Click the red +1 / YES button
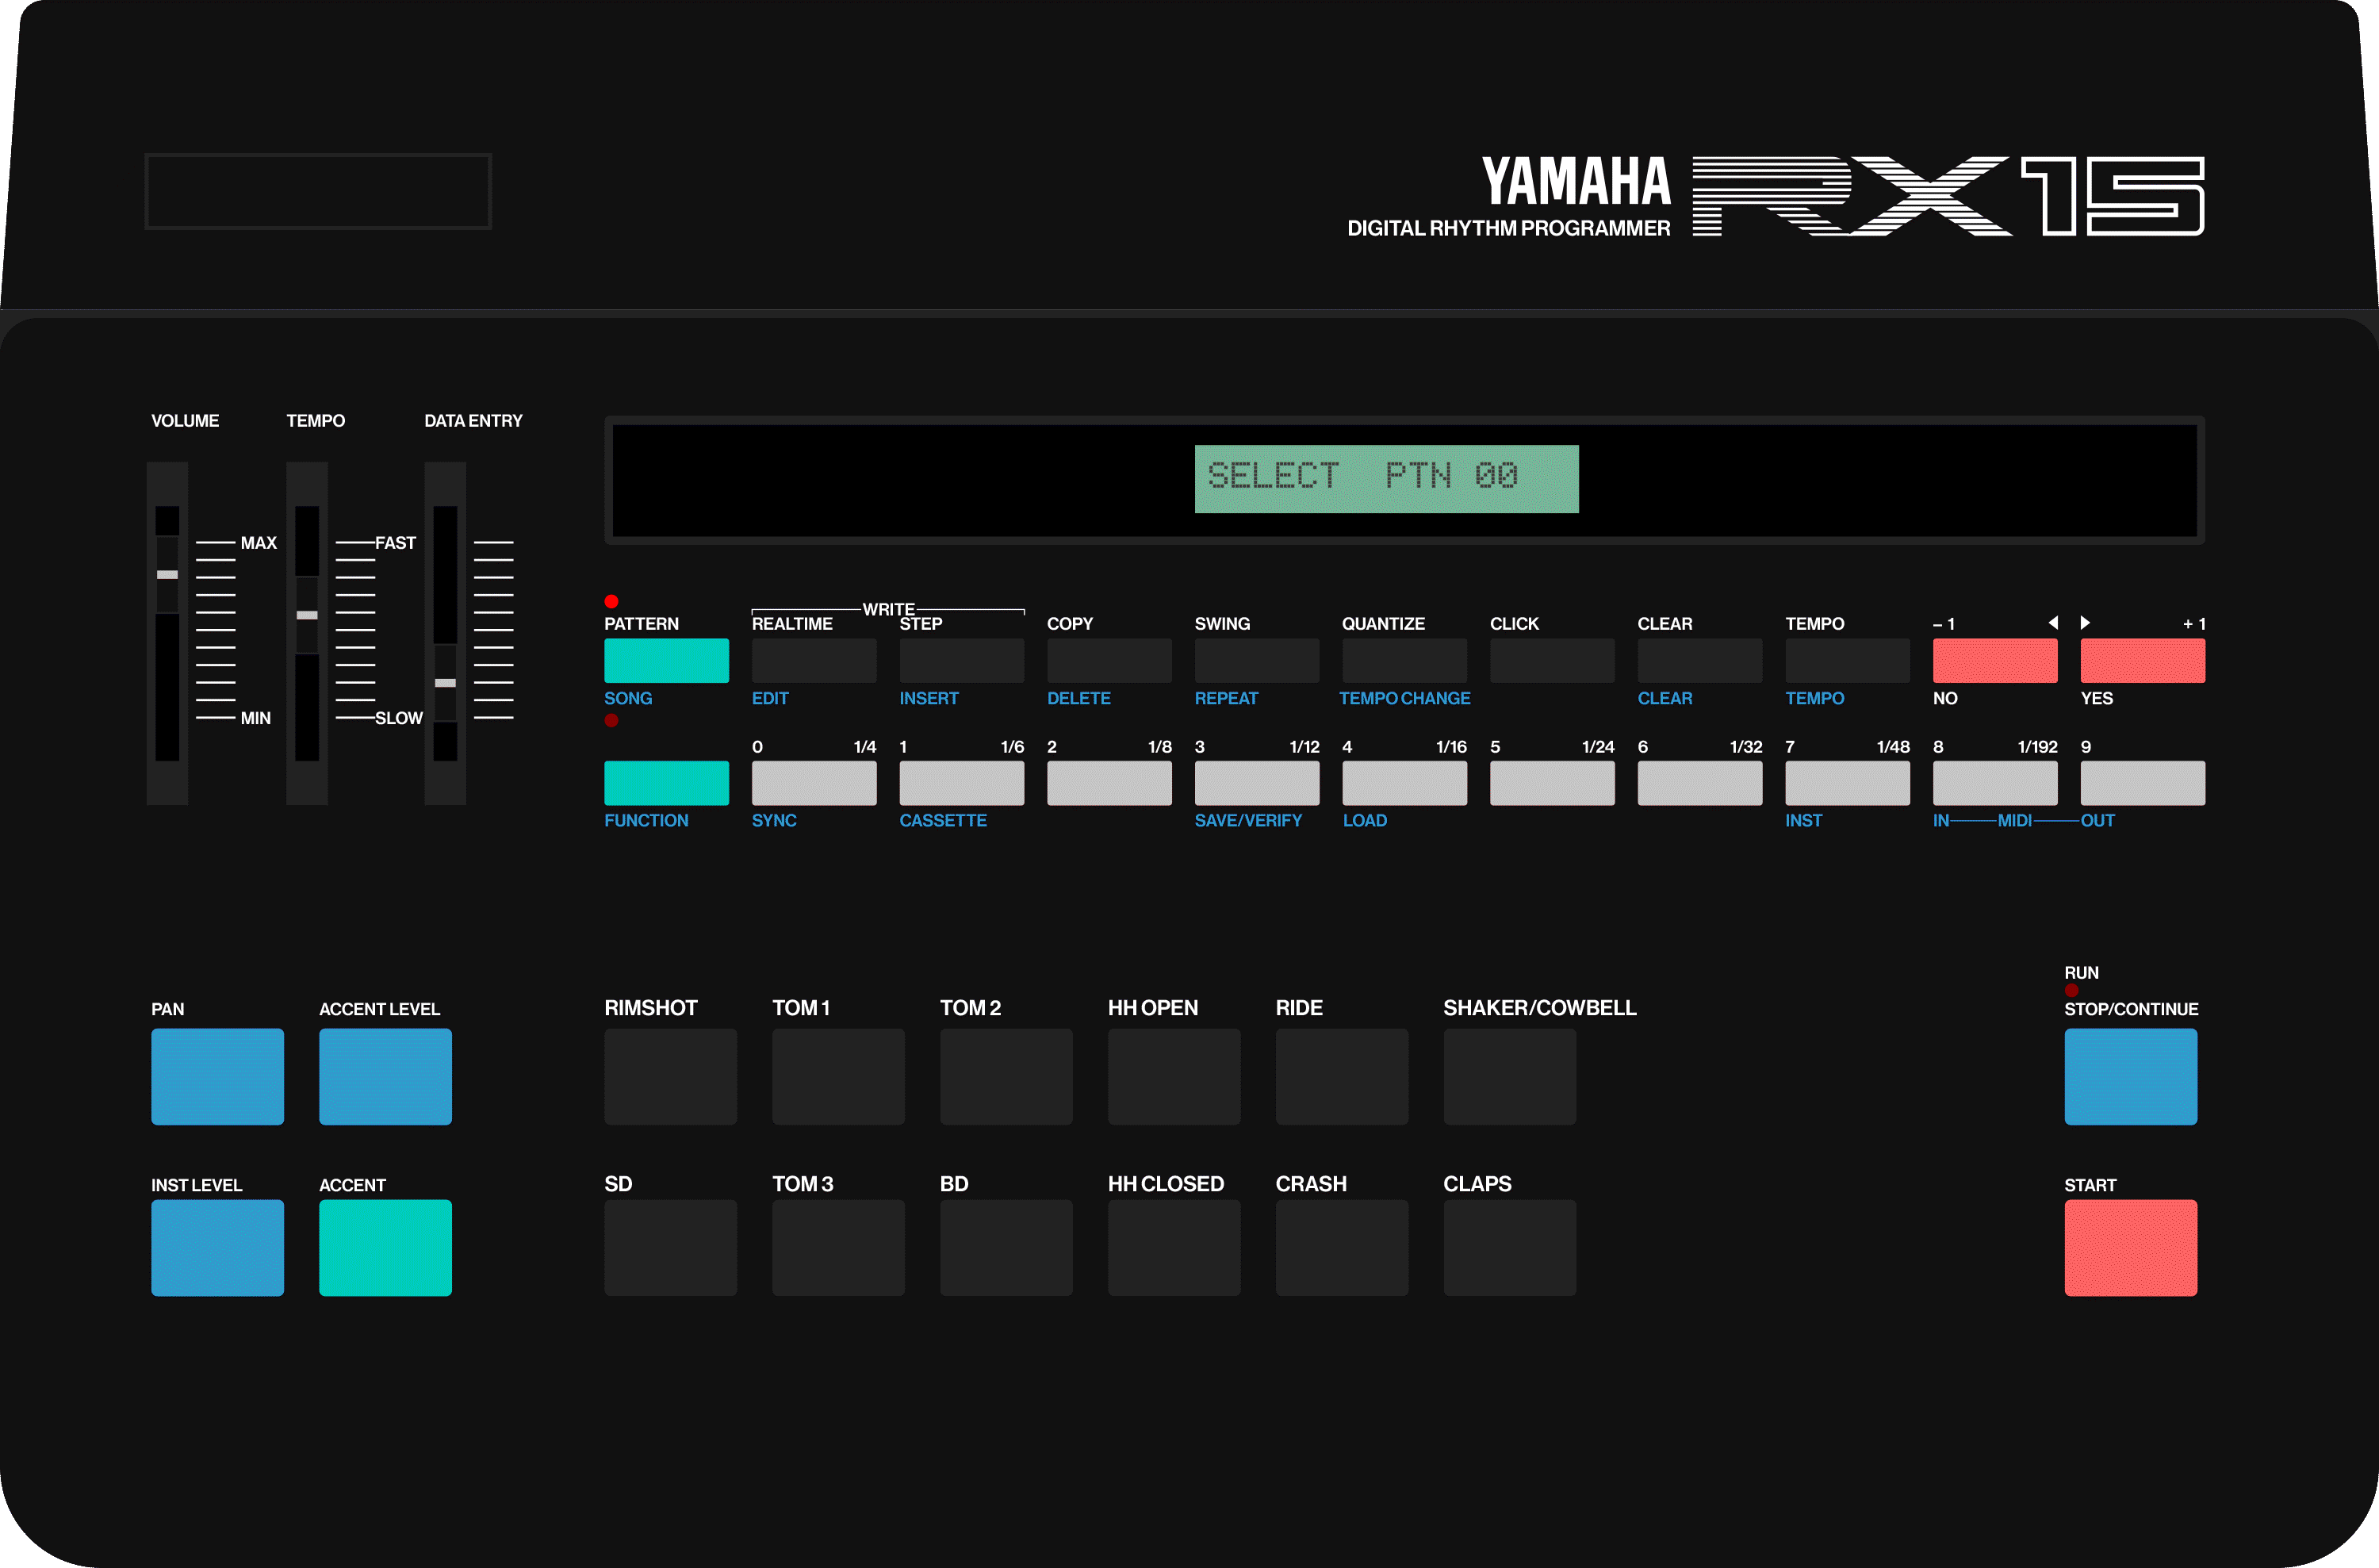 click(x=2143, y=661)
